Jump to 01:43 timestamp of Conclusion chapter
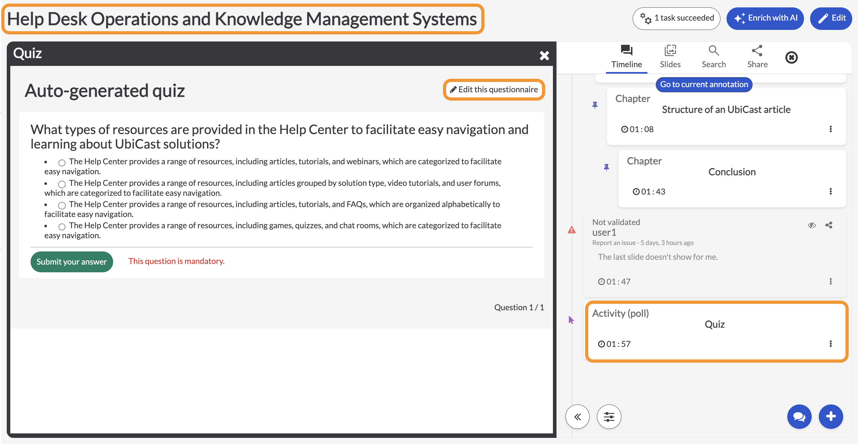 648,192
